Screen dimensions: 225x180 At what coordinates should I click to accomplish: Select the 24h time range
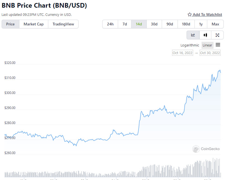tap(110, 24)
